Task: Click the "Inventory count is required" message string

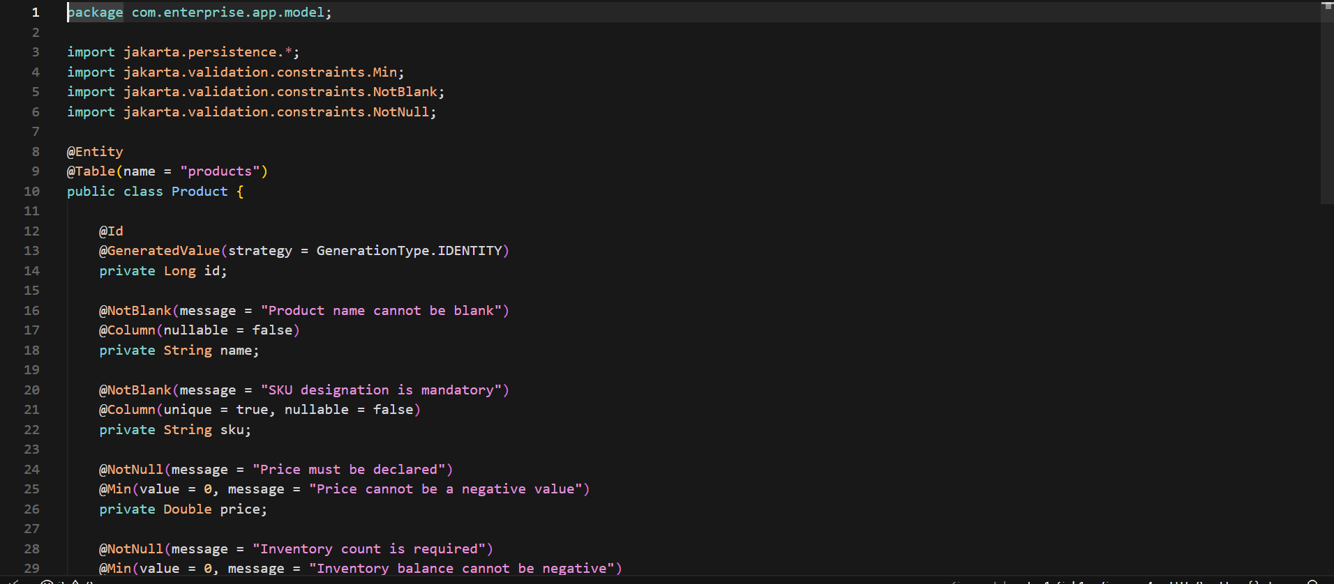Action: coord(369,549)
